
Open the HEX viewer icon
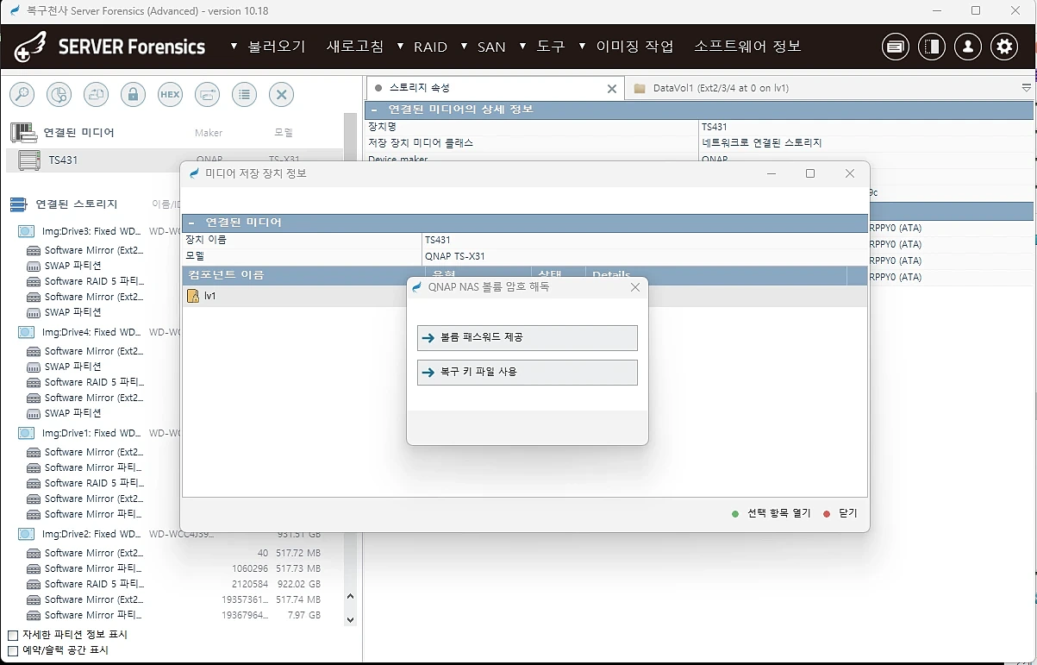(x=171, y=95)
